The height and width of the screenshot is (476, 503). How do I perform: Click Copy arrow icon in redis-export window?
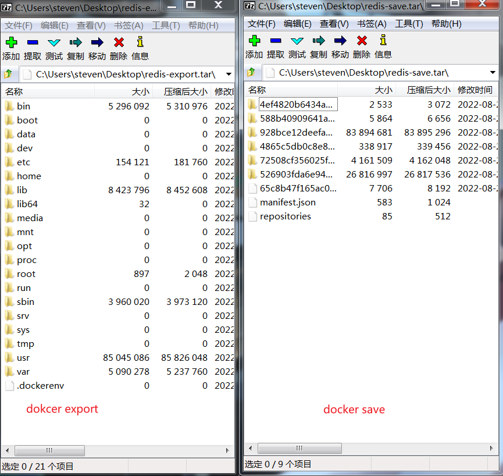pyautogui.click(x=76, y=42)
